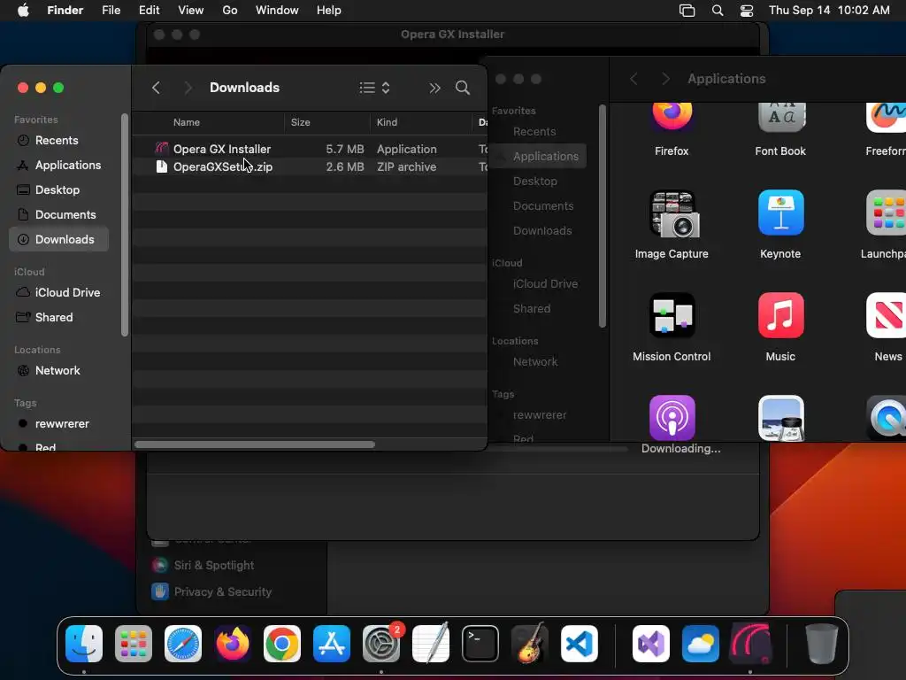Open Google Chrome in the Dock
The width and height of the screenshot is (906, 680).
pyautogui.click(x=282, y=644)
